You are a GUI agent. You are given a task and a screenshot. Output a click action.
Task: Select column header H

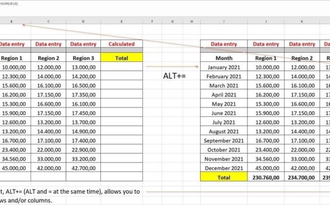click(191, 21)
